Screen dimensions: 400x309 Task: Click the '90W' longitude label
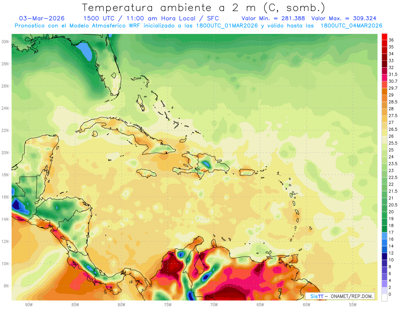coord(29,305)
